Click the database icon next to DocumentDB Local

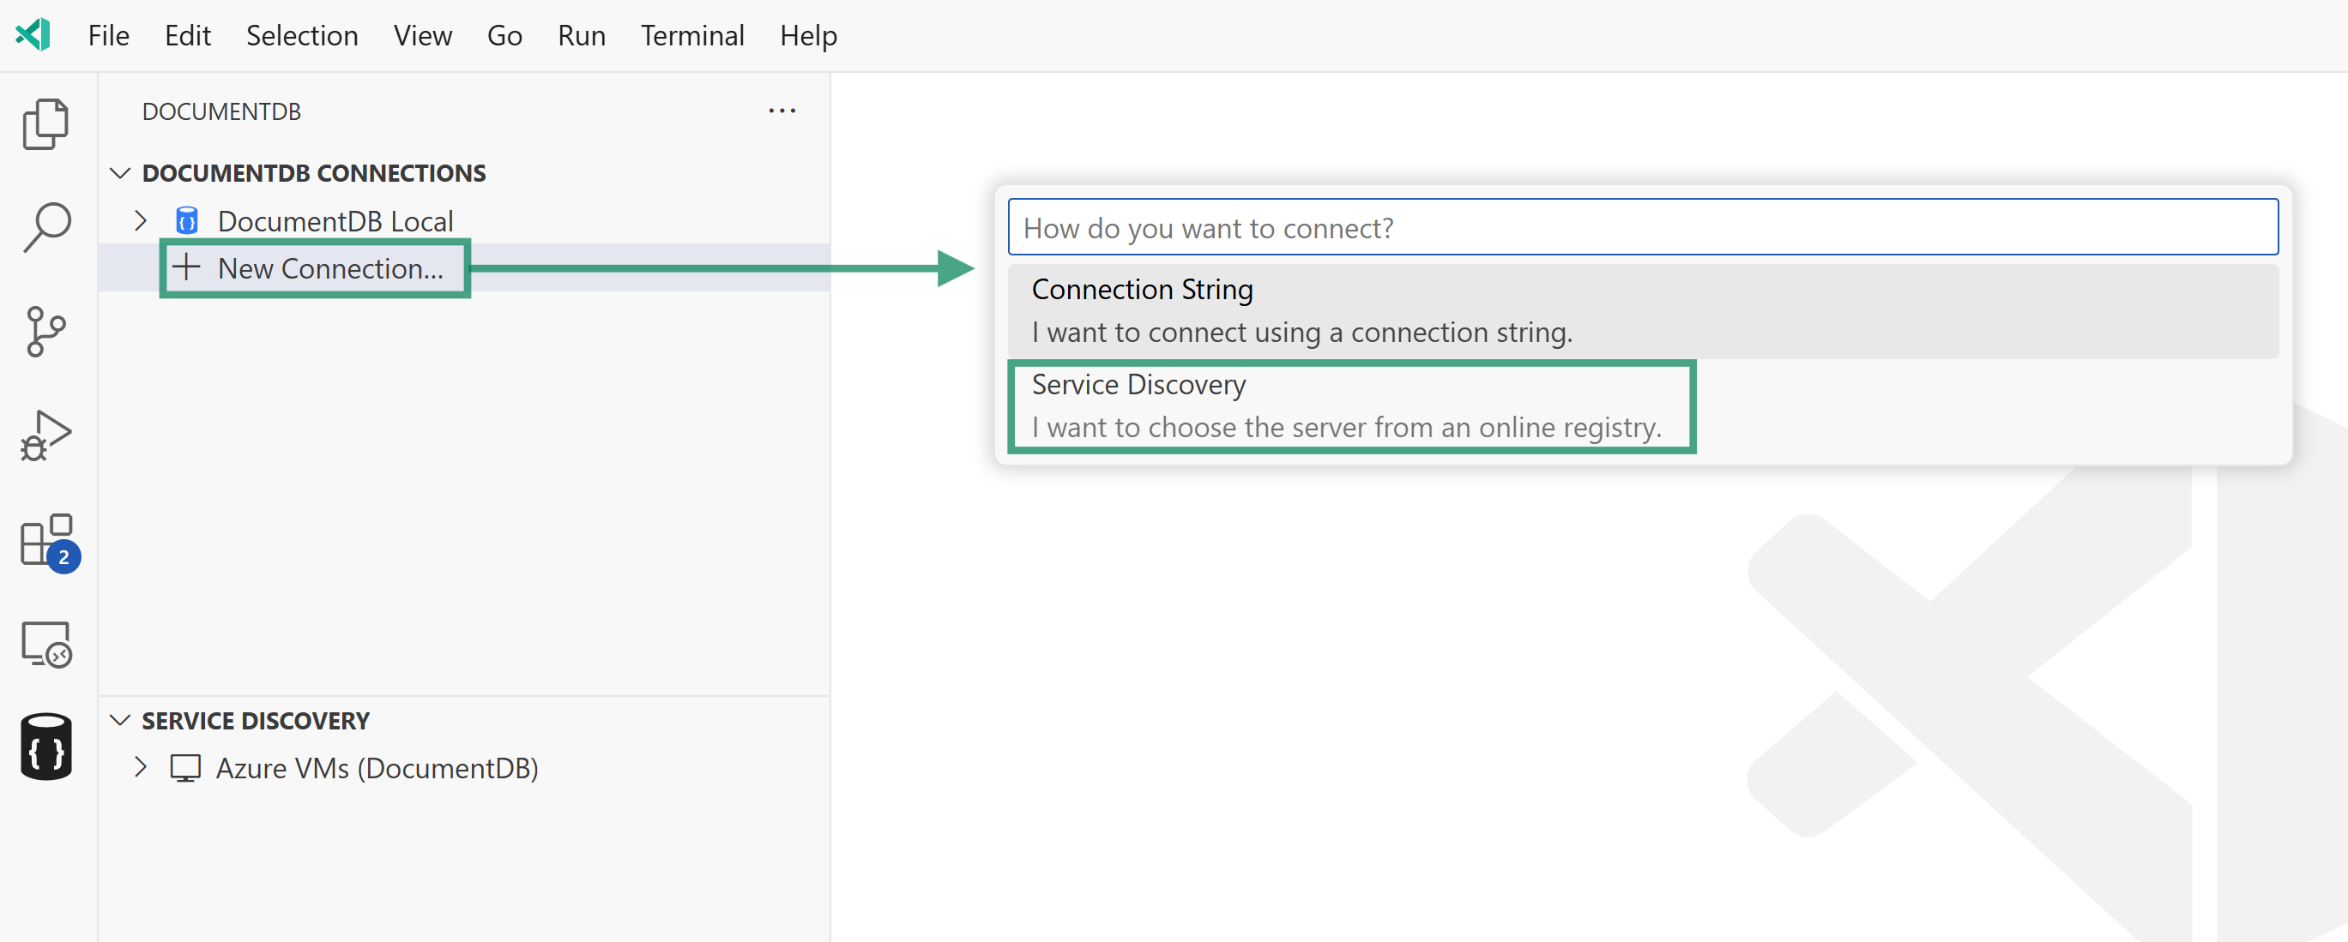coord(186,220)
